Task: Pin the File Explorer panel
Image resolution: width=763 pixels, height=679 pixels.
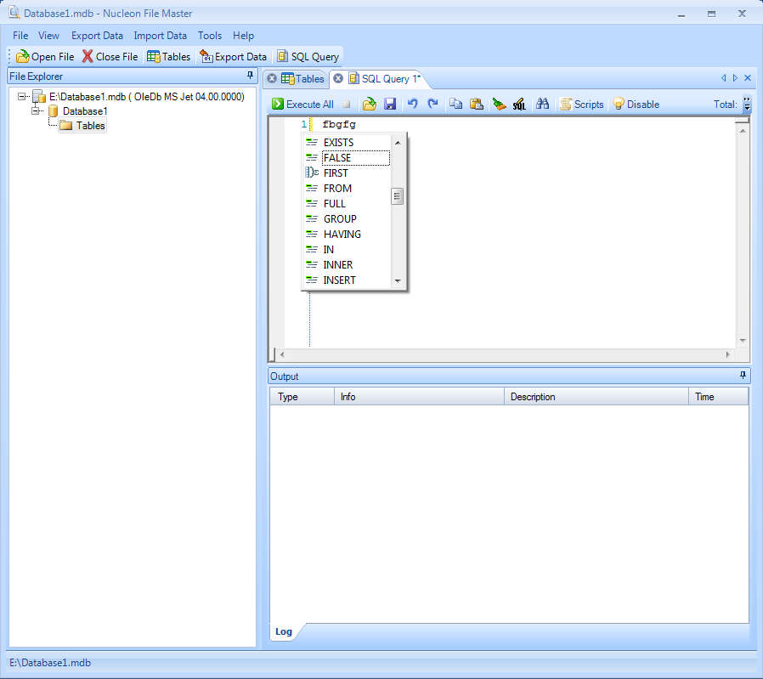Action: (250, 76)
